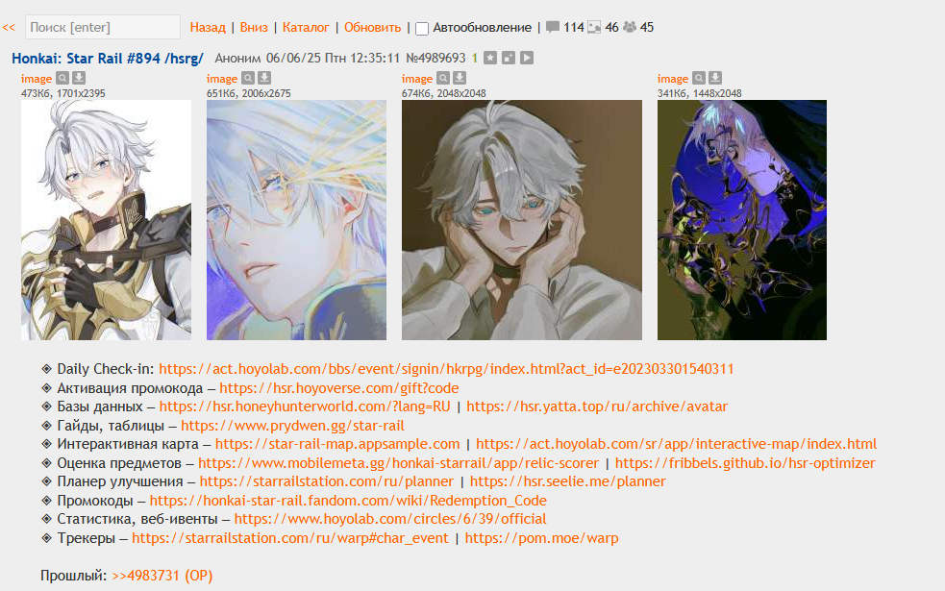This screenshot has width=945, height=591.
Task: Download the third image via arrow icon
Action: click(460, 78)
